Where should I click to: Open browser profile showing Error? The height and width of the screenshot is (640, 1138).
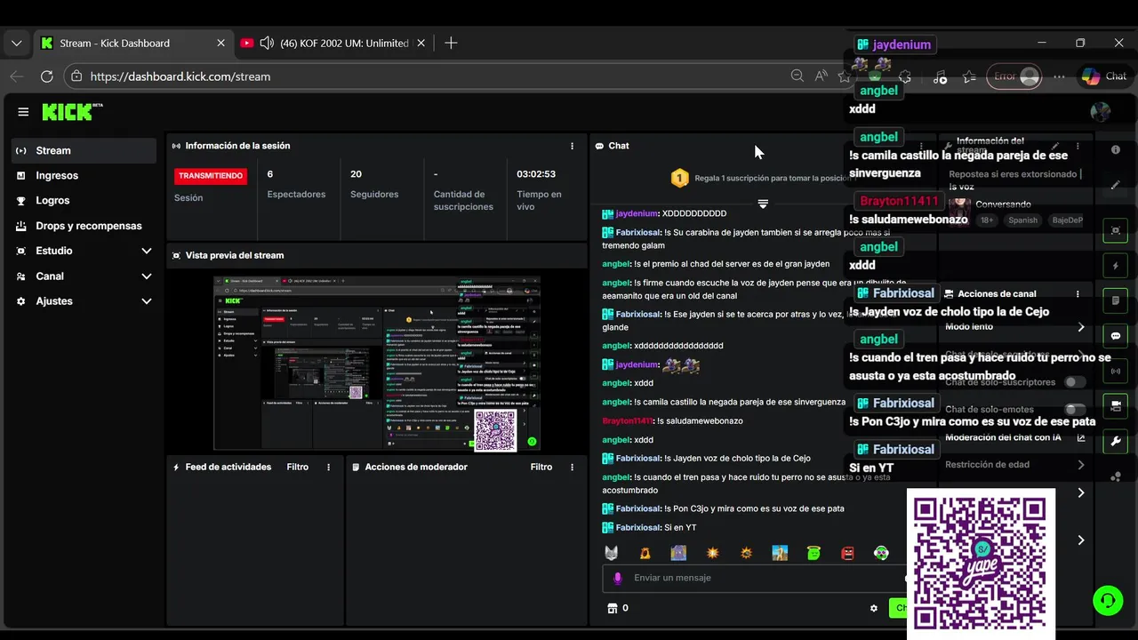[1016, 76]
